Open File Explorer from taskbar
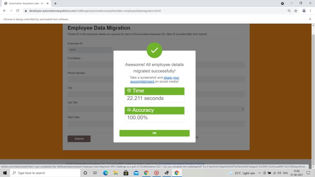This screenshot has height=177, width=315. tap(116, 173)
